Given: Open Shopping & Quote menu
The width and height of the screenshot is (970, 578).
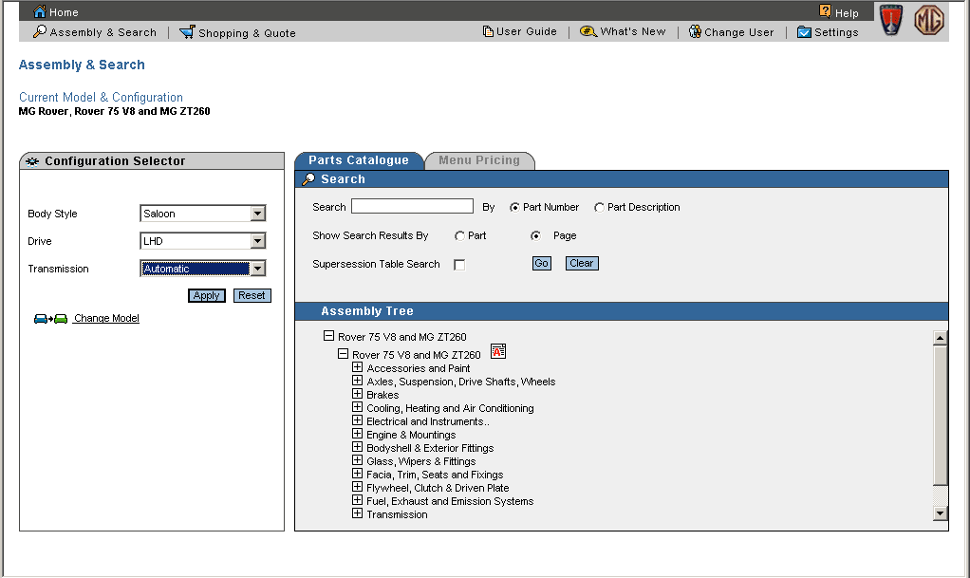Looking at the screenshot, I should [247, 33].
